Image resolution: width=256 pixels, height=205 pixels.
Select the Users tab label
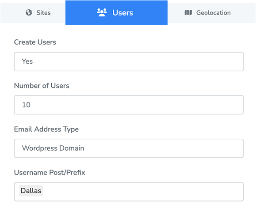click(122, 13)
